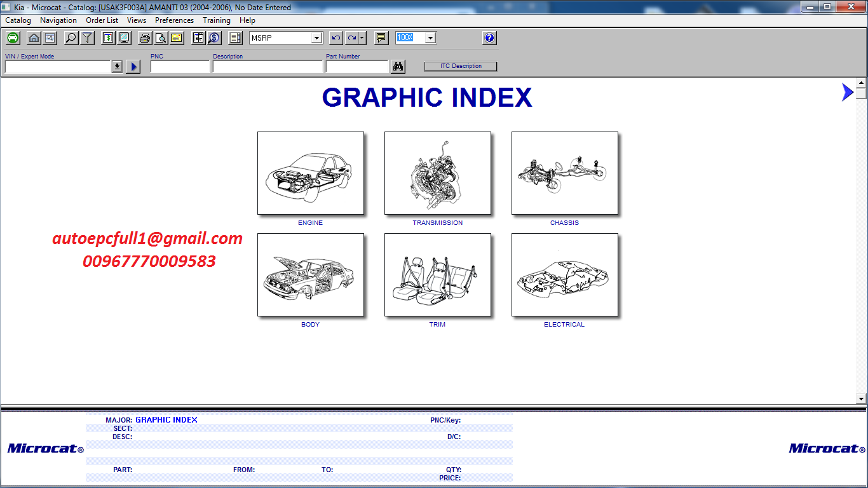Select the transmission illustration thumbnail
The width and height of the screenshot is (868, 488).
(438, 173)
